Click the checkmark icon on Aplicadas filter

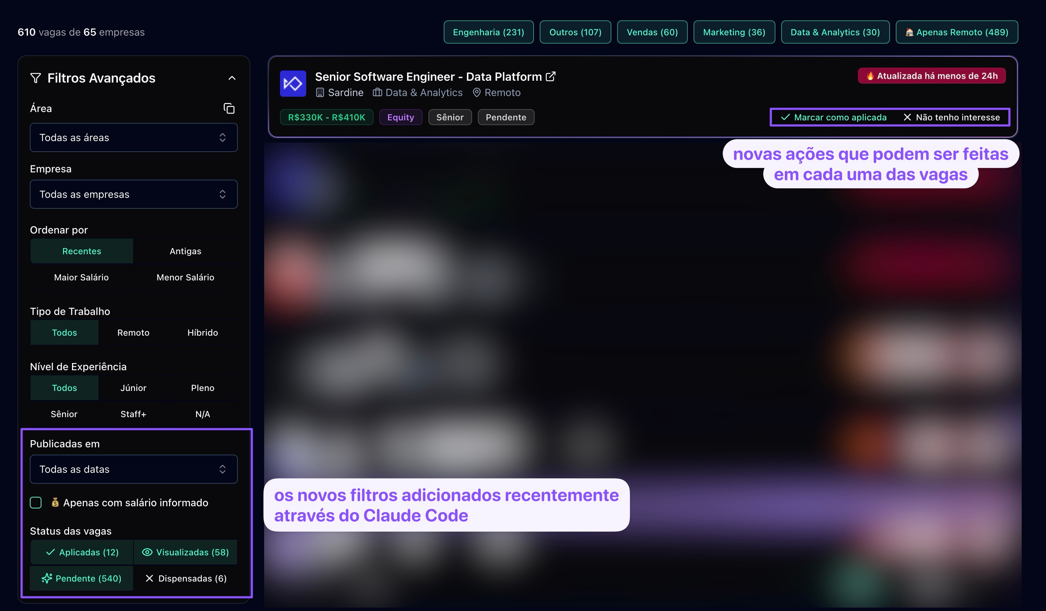[51, 552]
